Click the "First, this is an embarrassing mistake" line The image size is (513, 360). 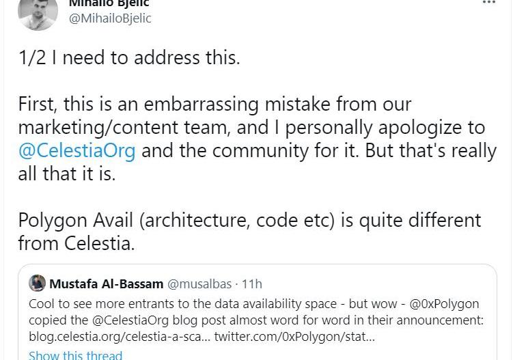tap(214, 105)
